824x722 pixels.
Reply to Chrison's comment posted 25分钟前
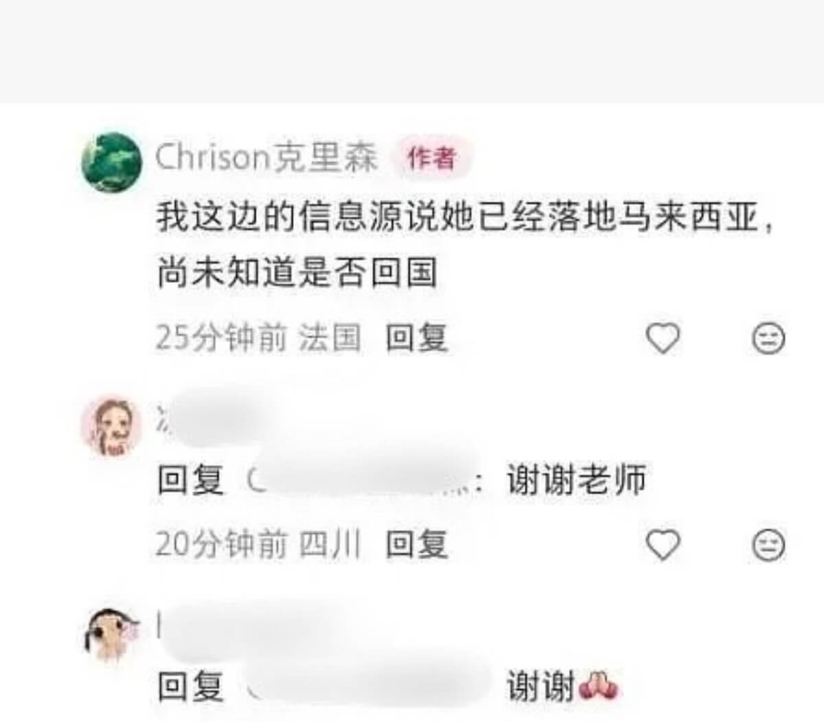tap(417, 338)
